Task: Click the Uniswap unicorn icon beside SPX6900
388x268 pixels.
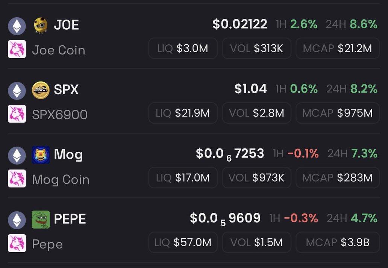Action: tap(17, 114)
